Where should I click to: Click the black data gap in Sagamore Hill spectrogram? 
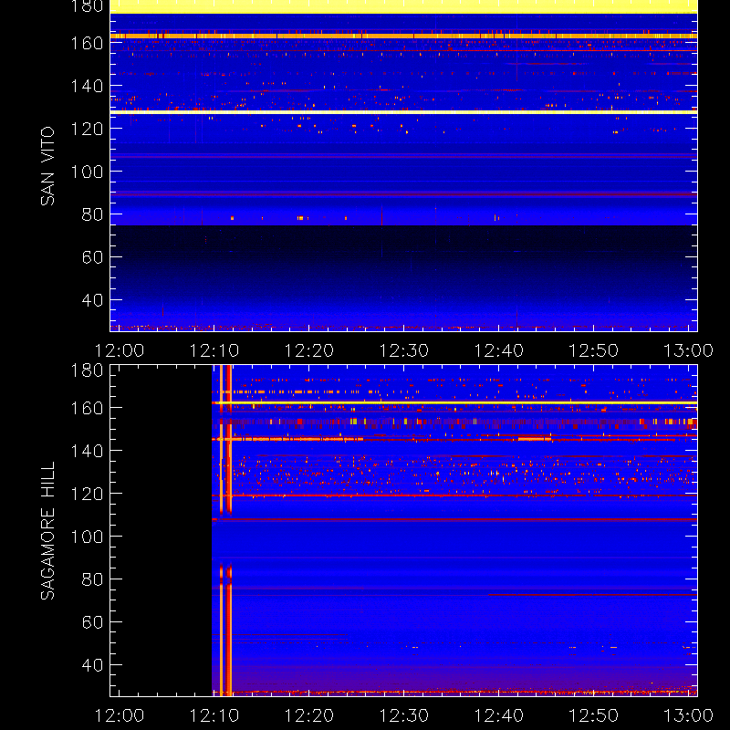[x=162, y=530]
